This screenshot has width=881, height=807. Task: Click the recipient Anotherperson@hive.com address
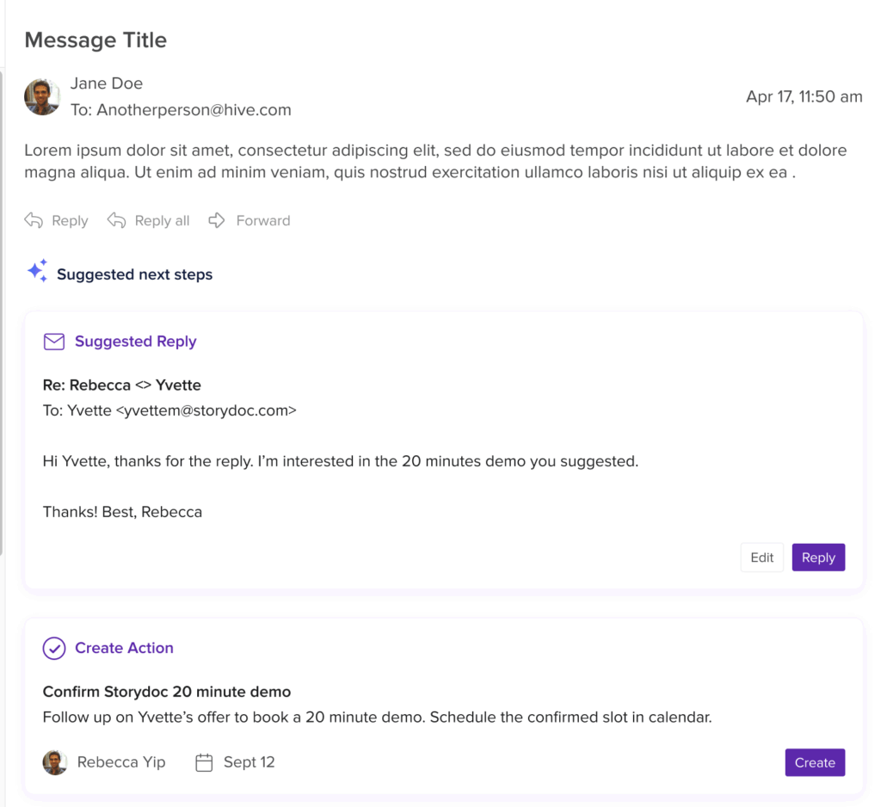tap(194, 110)
